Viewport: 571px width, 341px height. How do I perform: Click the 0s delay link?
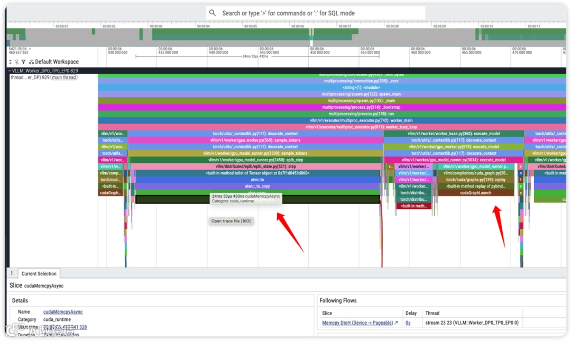(408, 323)
